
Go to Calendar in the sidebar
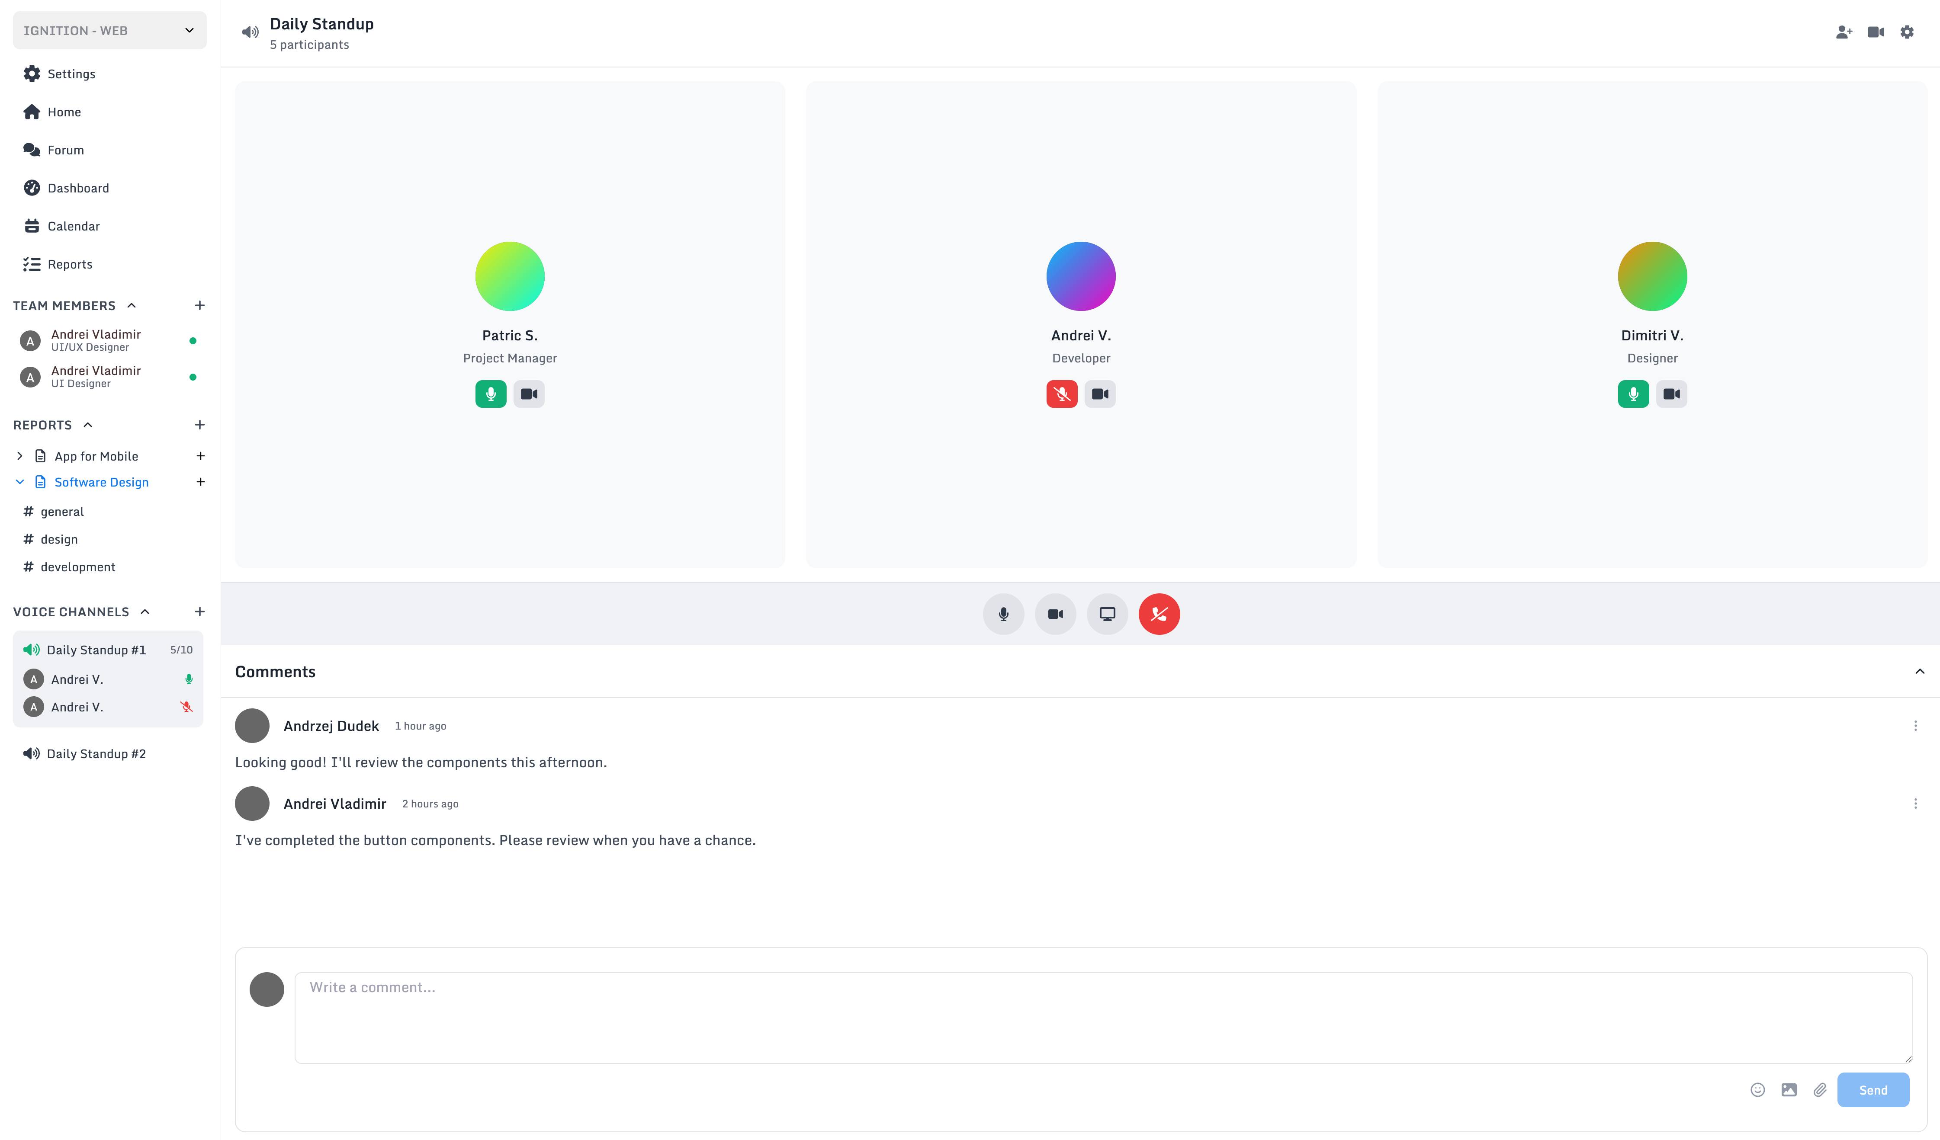tap(73, 226)
